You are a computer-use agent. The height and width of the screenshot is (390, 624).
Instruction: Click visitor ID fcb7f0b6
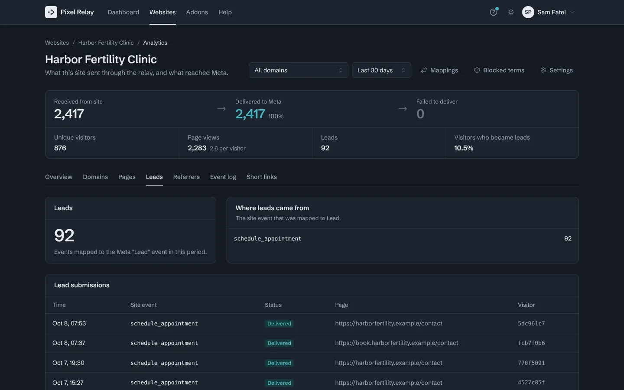[531, 343]
